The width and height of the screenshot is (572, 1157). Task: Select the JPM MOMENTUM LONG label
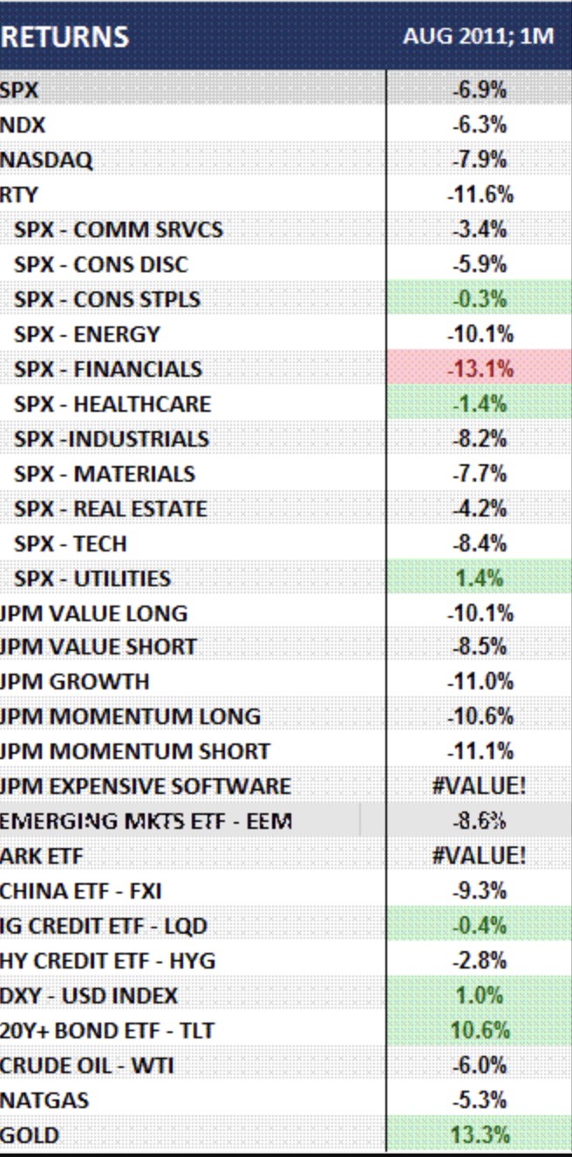(x=130, y=716)
